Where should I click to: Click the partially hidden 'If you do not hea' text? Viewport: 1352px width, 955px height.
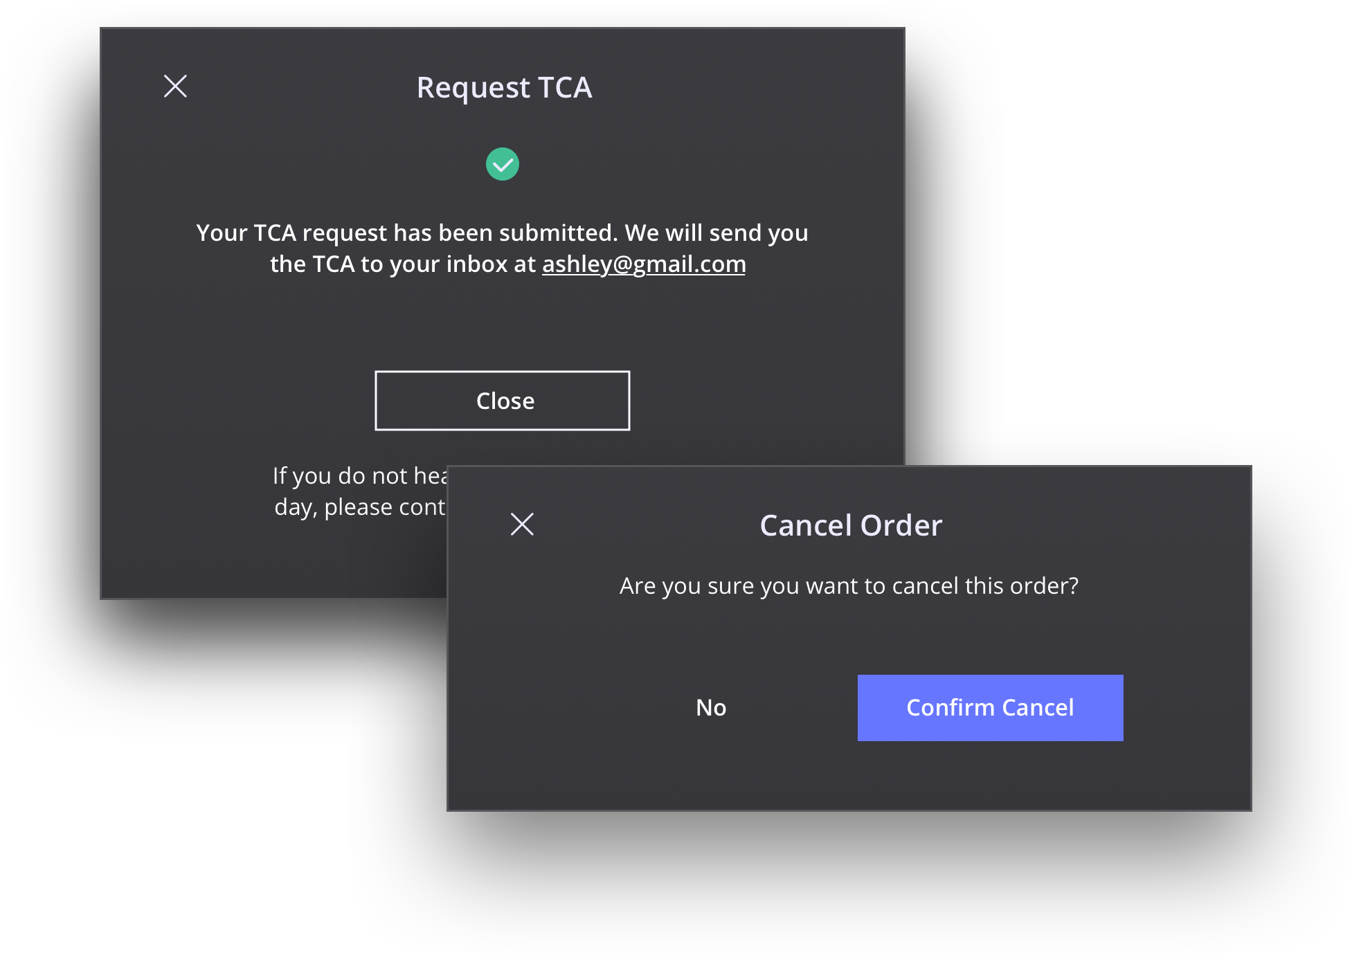click(x=360, y=476)
